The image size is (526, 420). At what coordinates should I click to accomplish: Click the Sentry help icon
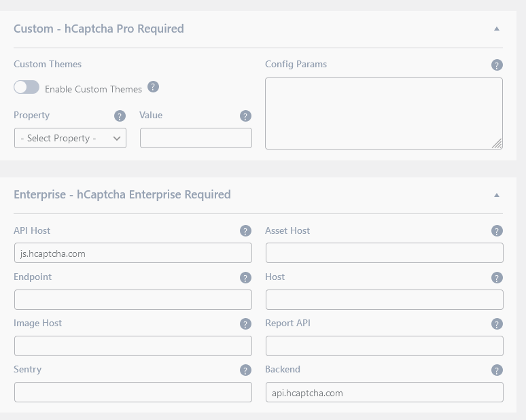[246, 370]
